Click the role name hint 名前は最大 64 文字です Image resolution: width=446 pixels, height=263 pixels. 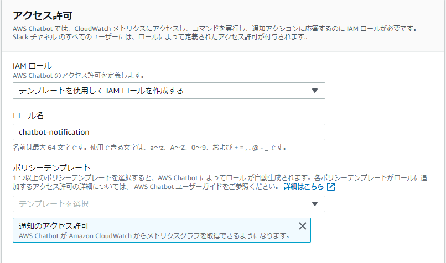[x=150, y=148]
